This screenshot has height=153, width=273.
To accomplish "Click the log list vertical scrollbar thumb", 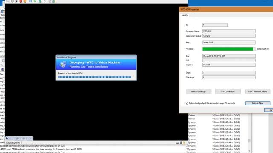I will click(x=249, y=141).
